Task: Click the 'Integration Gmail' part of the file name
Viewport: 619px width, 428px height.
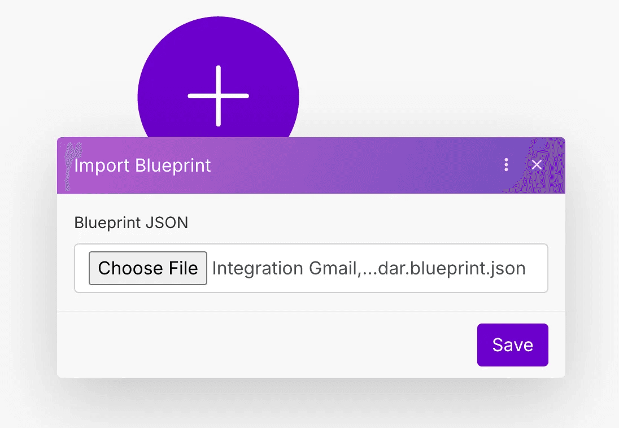Action: coord(259,268)
